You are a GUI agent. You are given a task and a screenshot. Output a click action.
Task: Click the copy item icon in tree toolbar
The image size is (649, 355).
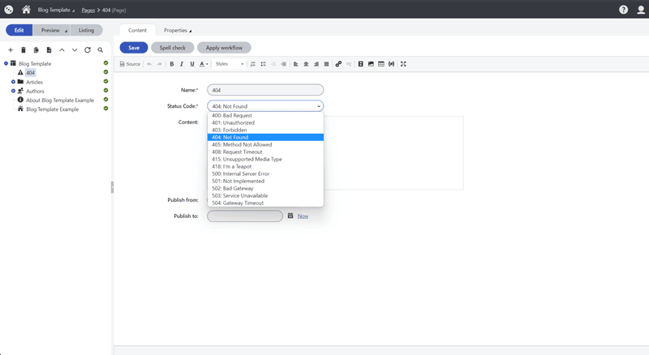[x=37, y=50]
